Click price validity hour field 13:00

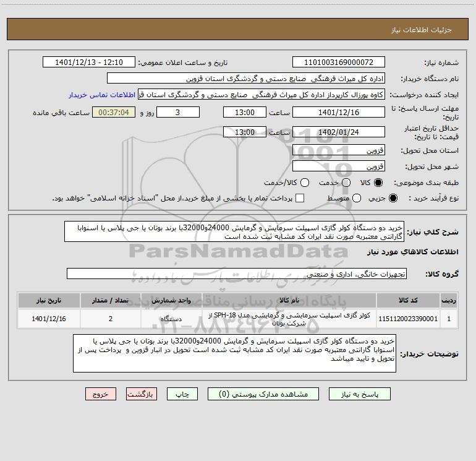(245, 132)
